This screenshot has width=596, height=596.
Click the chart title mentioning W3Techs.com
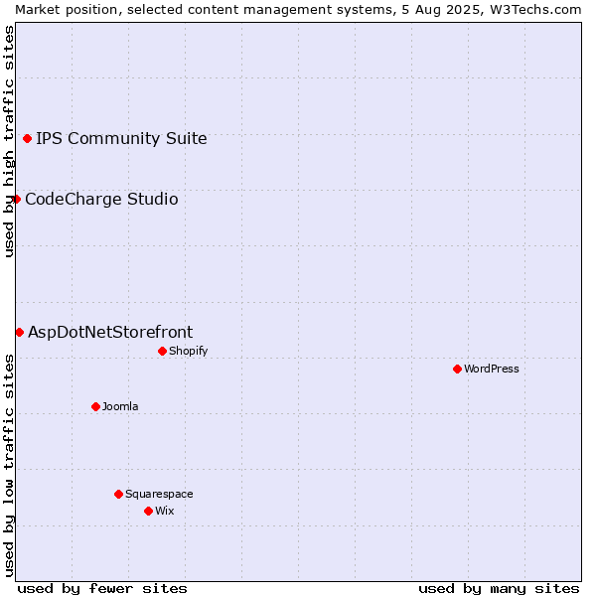point(298,10)
